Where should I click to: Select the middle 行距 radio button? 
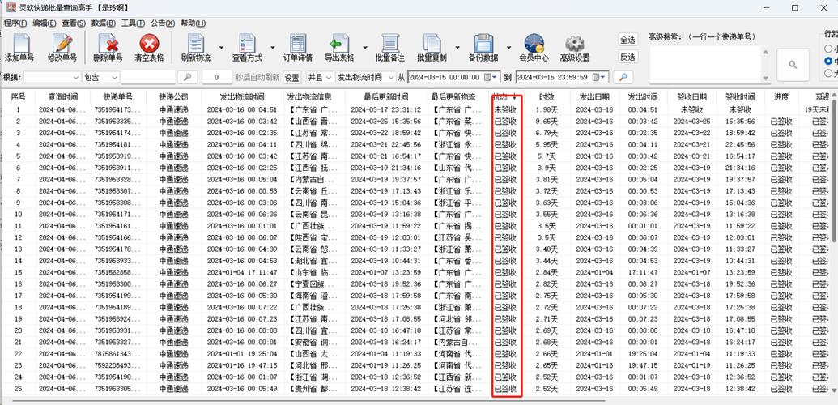click(827, 61)
